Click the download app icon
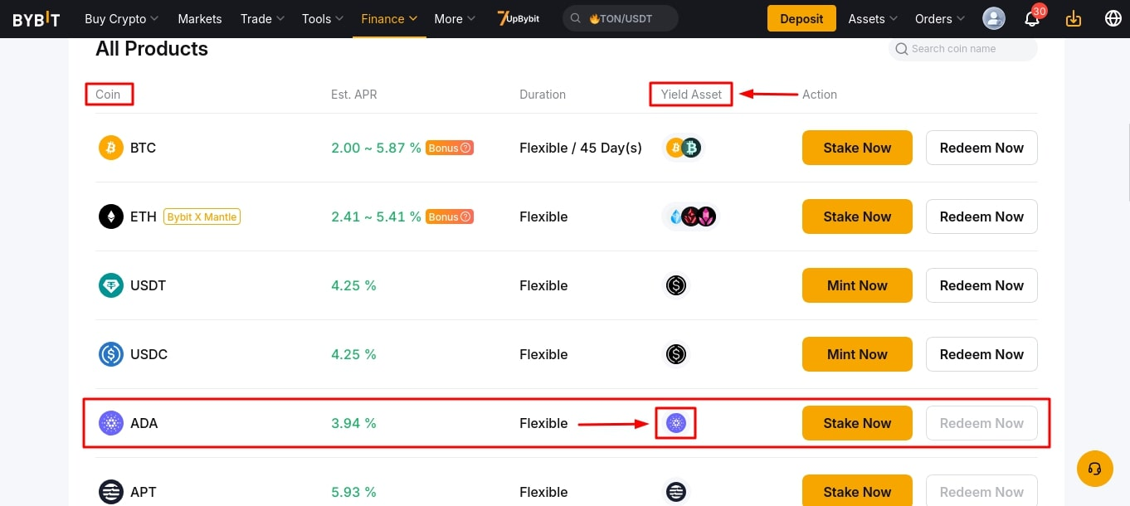This screenshot has height=506, width=1130. click(1074, 18)
